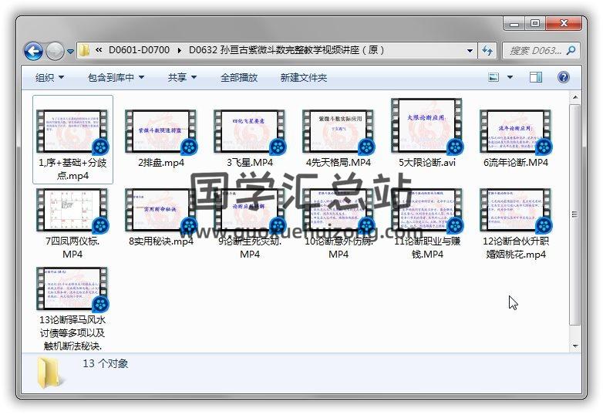This screenshot has width=603, height=415.
Task: Click the vertical scrollbar thumb
Action: click(575, 214)
